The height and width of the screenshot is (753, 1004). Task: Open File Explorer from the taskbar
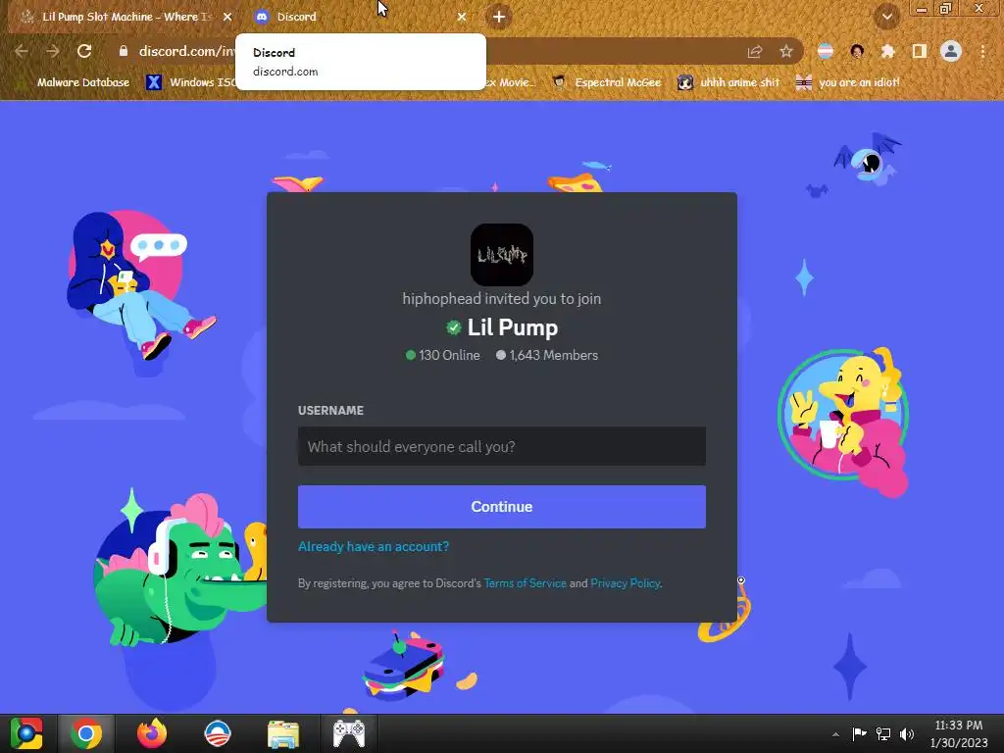click(x=283, y=734)
